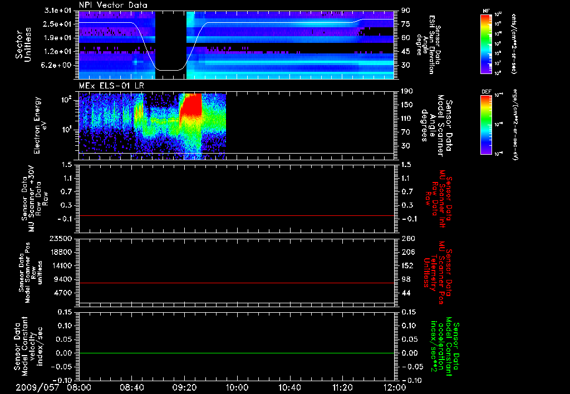
Task: Click the "08:00" time tick label
Action: tap(80, 387)
